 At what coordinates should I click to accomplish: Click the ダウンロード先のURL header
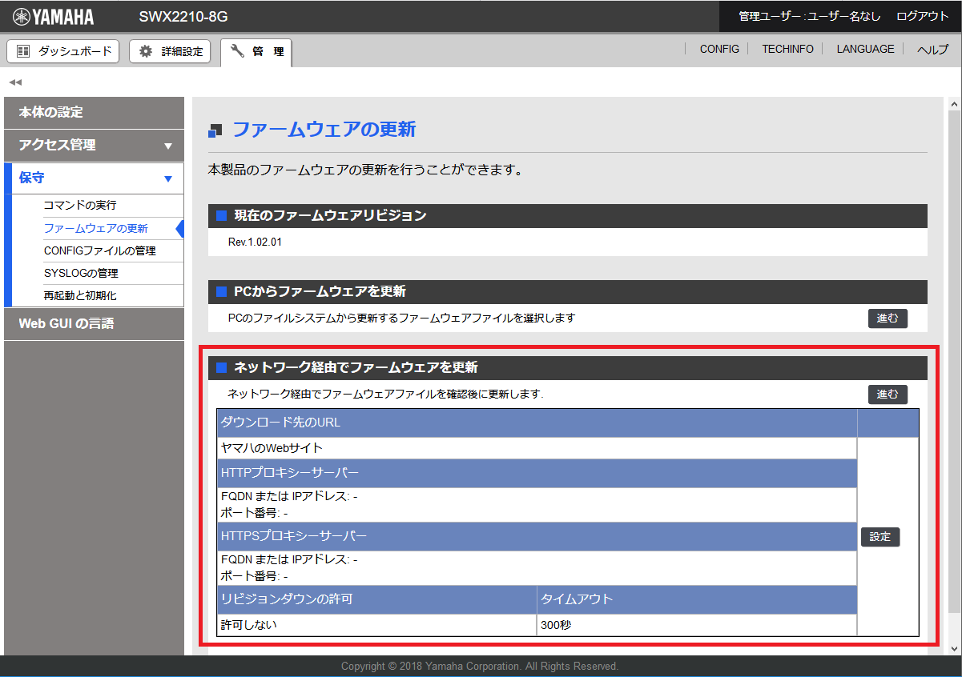point(537,423)
